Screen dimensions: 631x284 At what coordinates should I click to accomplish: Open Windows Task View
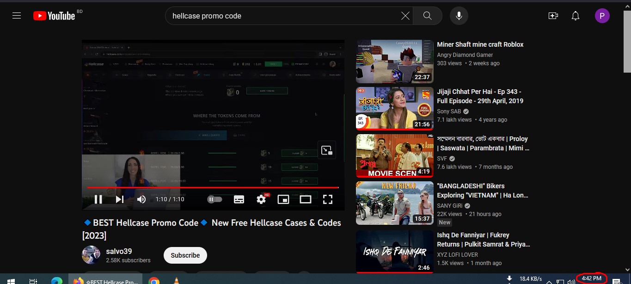tap(33, 280)
